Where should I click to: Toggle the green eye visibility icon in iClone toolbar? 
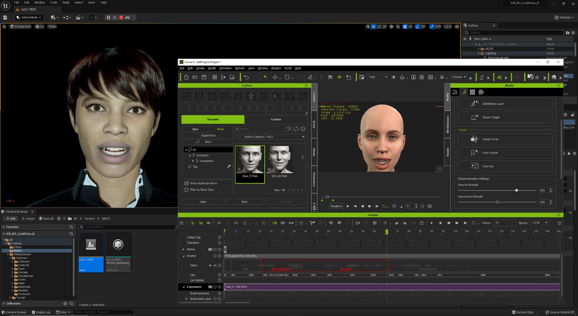click(340, 77)
